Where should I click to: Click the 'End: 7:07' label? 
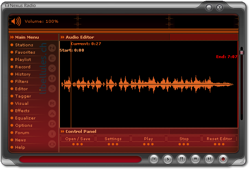(x=227, y=57)
